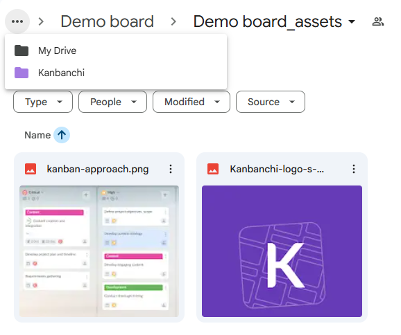Open more actions for Kanbanchi-logo file
The height and width of the screenshot is (335, 401).
pyautogui.click(x=354, y=169)
